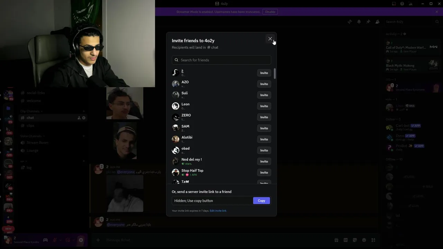This screenshot has width=443, height=249.
Task: Open the Help icon in the title bar
Action: 402,4
